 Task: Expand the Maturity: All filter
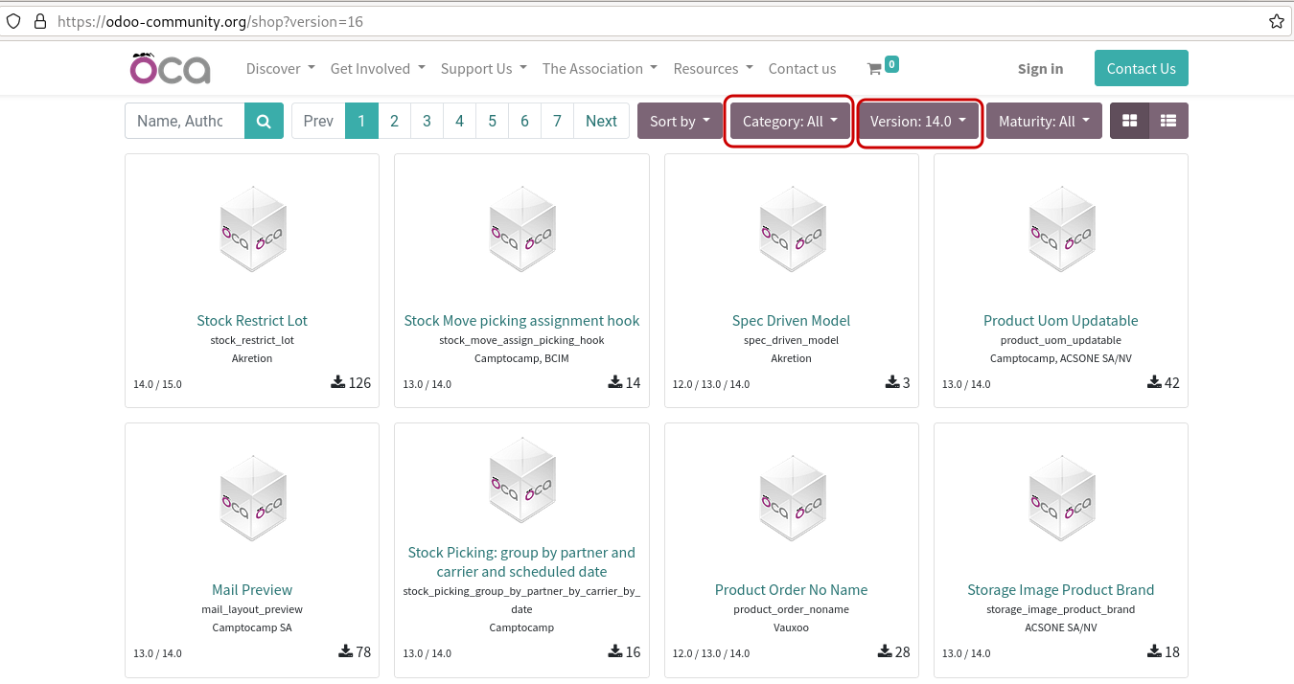[1044, 121]
